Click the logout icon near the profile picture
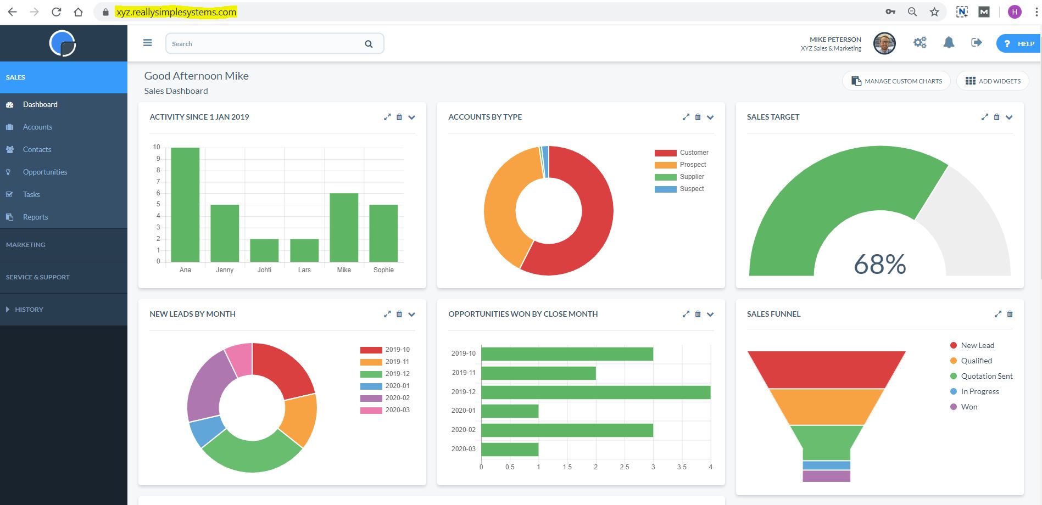1042x505 pixels. (977, 42)
